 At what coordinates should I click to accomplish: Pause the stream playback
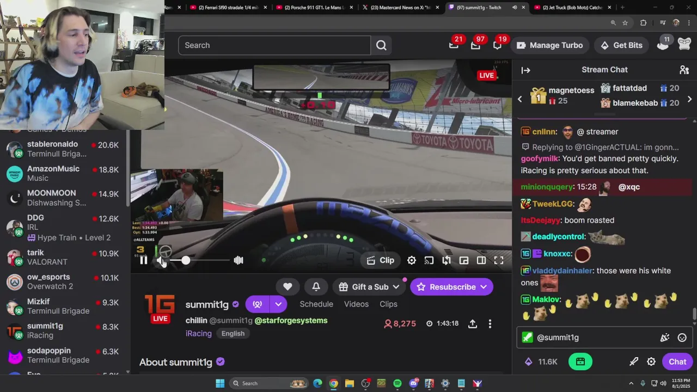[143, 260]
